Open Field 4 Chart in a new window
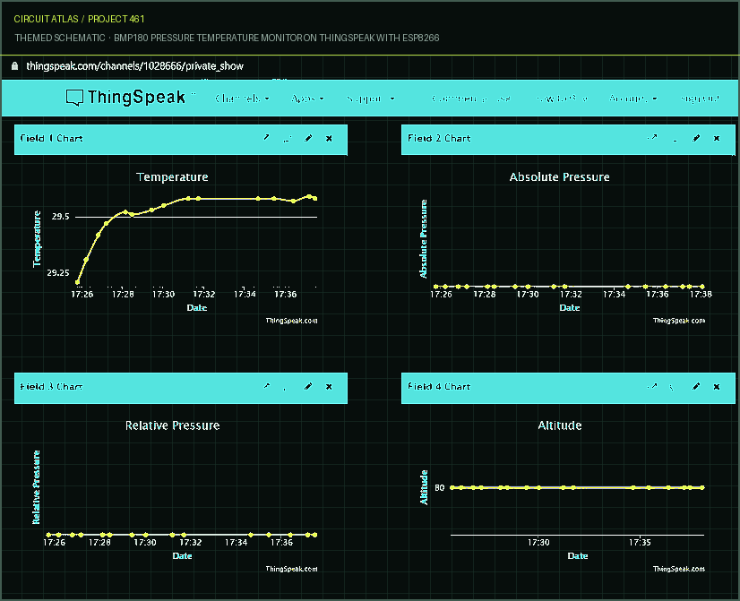This screenshot has width=740, height=601. point(653,386)
